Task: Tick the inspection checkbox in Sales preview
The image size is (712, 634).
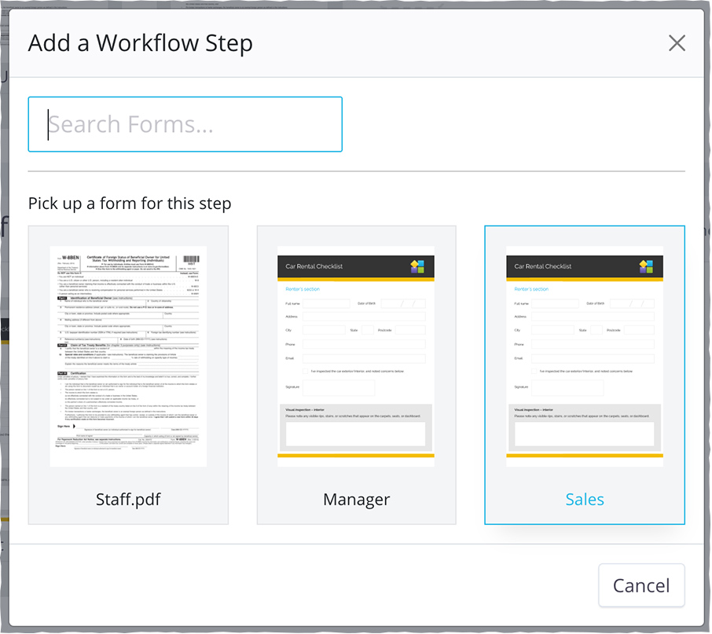Action: (x=534, y=370)
